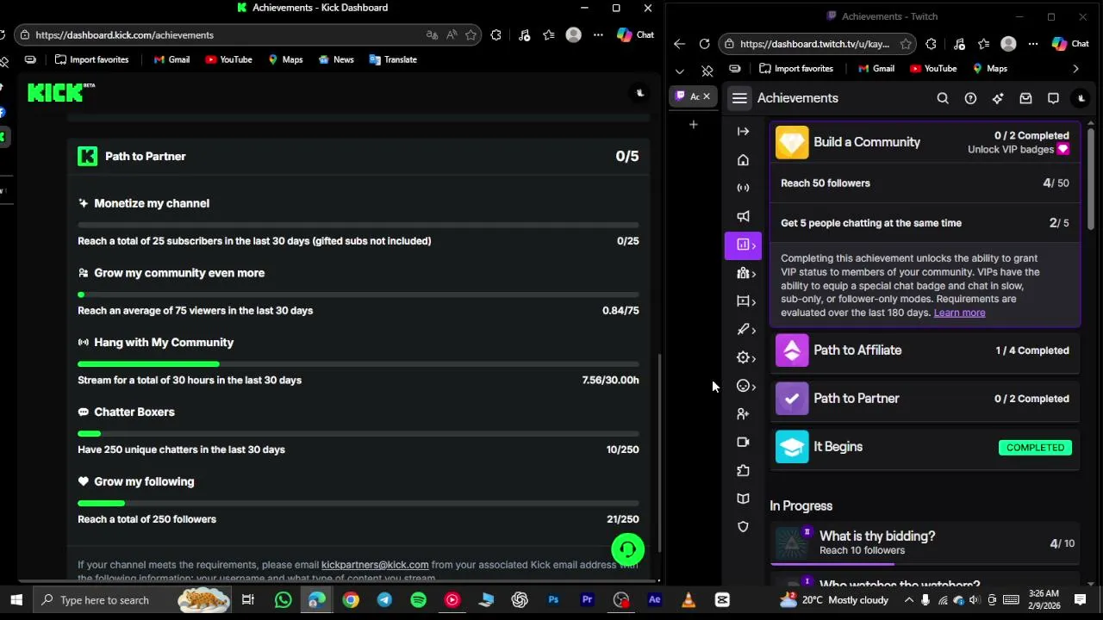
Task: Open the Twitch profile avatar menu
Action: pos(1081,98)
